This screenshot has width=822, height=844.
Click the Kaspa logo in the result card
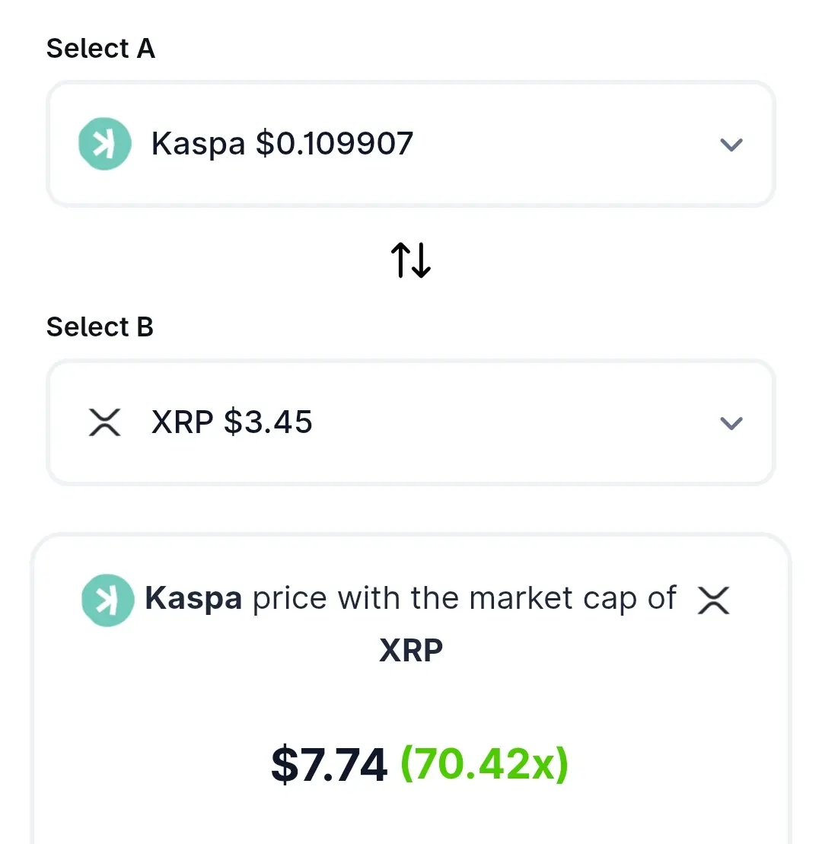107,600
